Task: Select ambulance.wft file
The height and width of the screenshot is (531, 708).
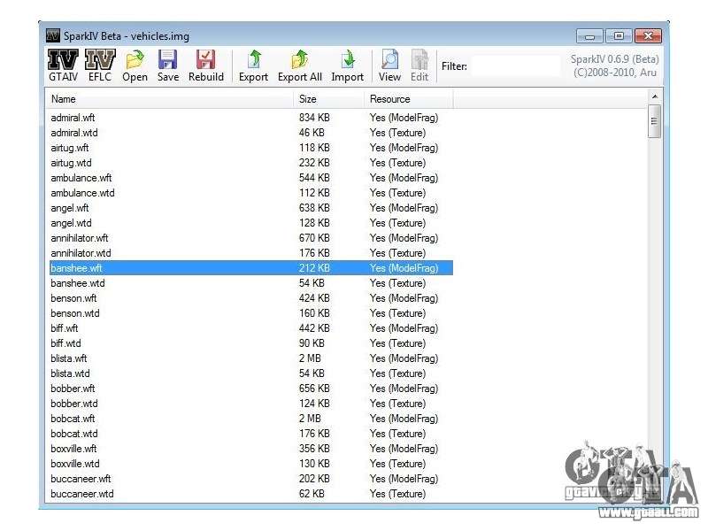Action: [81, 178]
